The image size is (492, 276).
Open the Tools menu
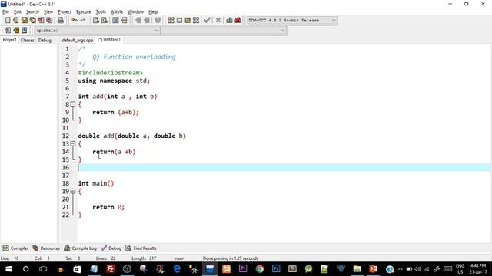(x=101, y=12)
